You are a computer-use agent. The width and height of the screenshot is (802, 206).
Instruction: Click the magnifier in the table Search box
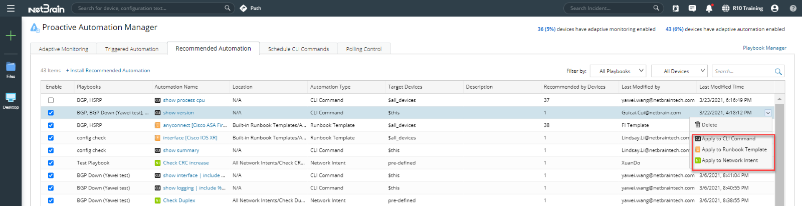tap(778, 72)
